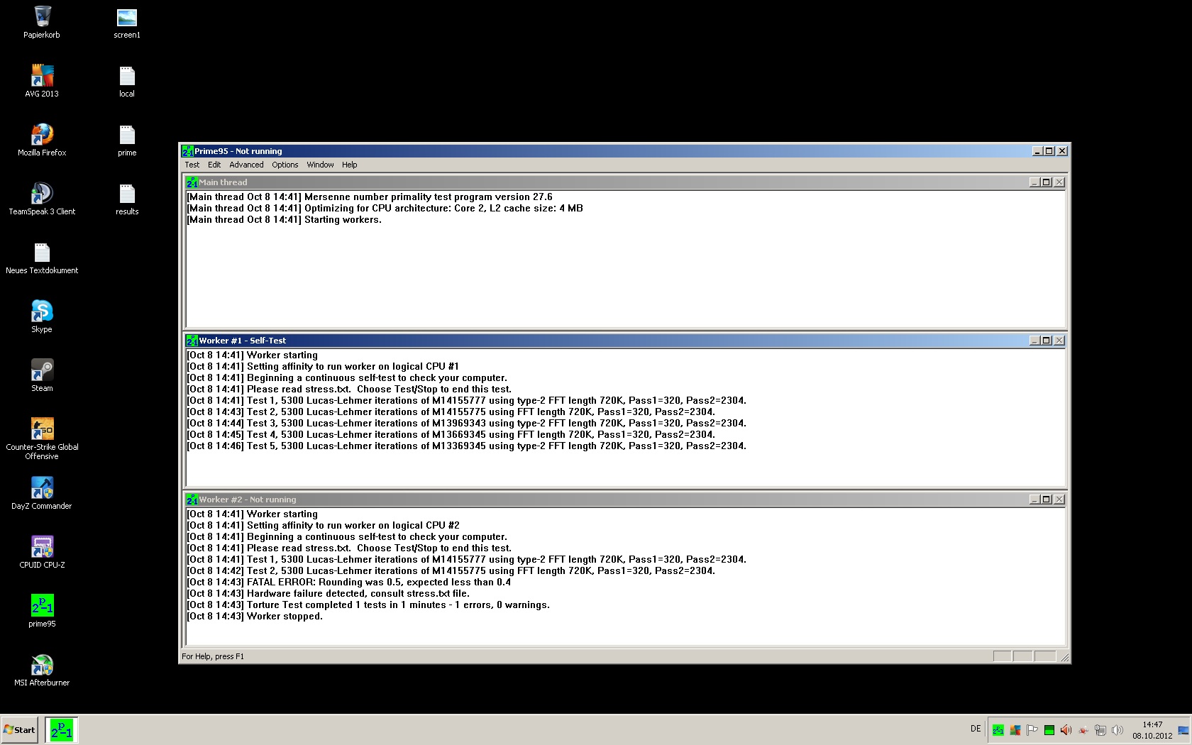
Task: Click the Main thread window system icon
Action: pyautogui.click(x=192, y=182)
